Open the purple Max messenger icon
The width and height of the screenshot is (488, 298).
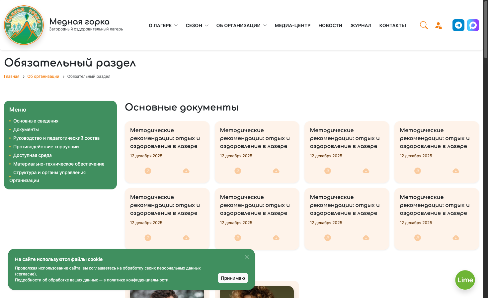(x=473, y=25)
